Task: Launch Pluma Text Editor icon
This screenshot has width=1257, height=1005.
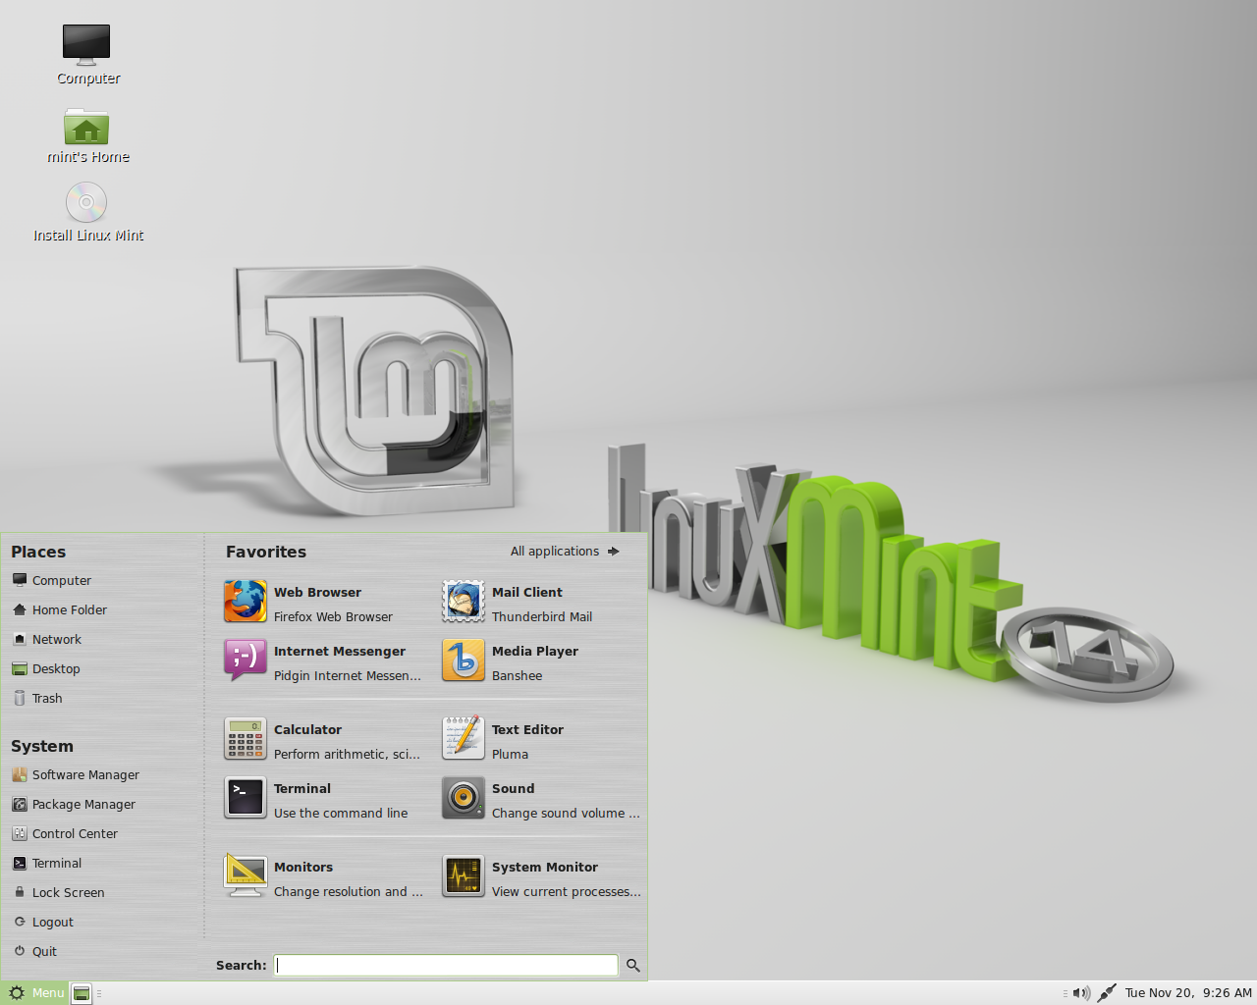Action: click(464, 739)
